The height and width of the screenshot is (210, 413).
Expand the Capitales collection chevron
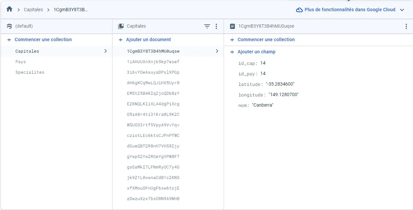106,51
